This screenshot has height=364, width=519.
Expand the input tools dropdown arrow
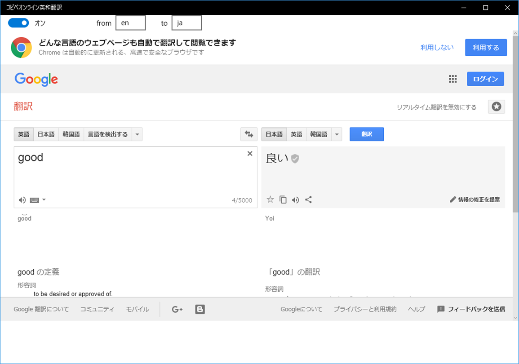tap(44, 200)
